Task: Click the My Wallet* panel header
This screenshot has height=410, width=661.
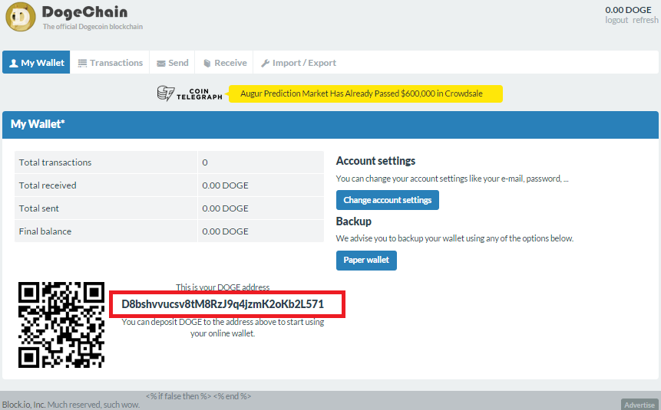Action: coord(330,125)
